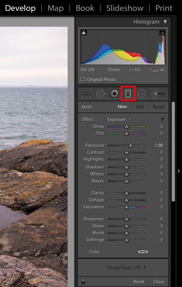Select the Radial Filter tool
The width and height of the screenshot is (182, 287).
click(142, 94)
